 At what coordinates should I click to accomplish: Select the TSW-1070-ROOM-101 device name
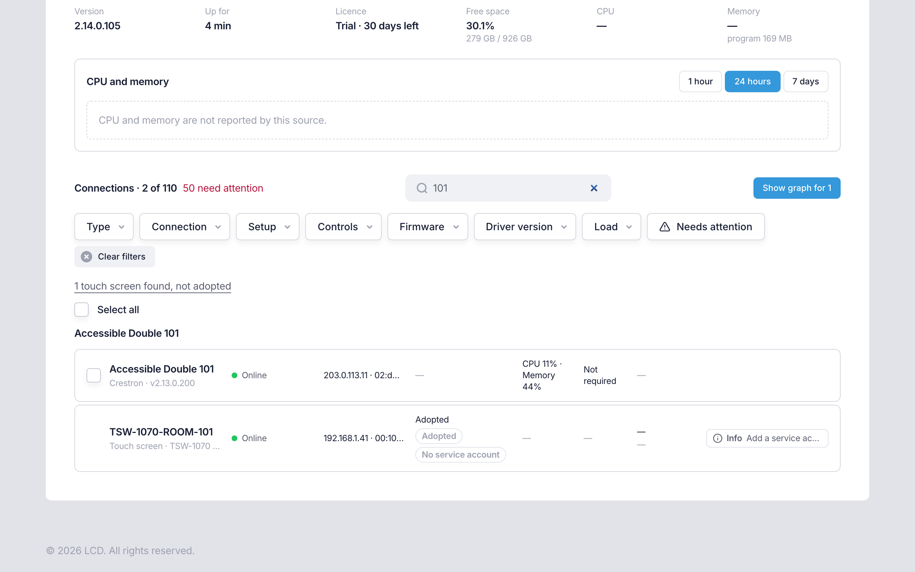[x=162, y=432]
